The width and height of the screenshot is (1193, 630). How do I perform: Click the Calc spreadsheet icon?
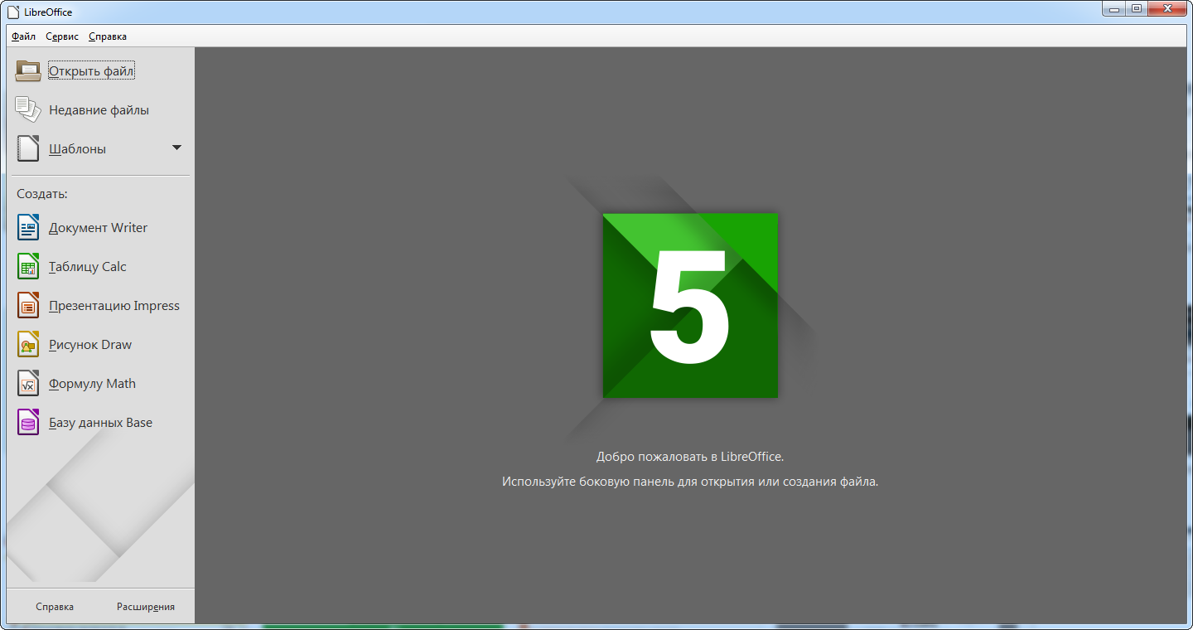[28, 266]
